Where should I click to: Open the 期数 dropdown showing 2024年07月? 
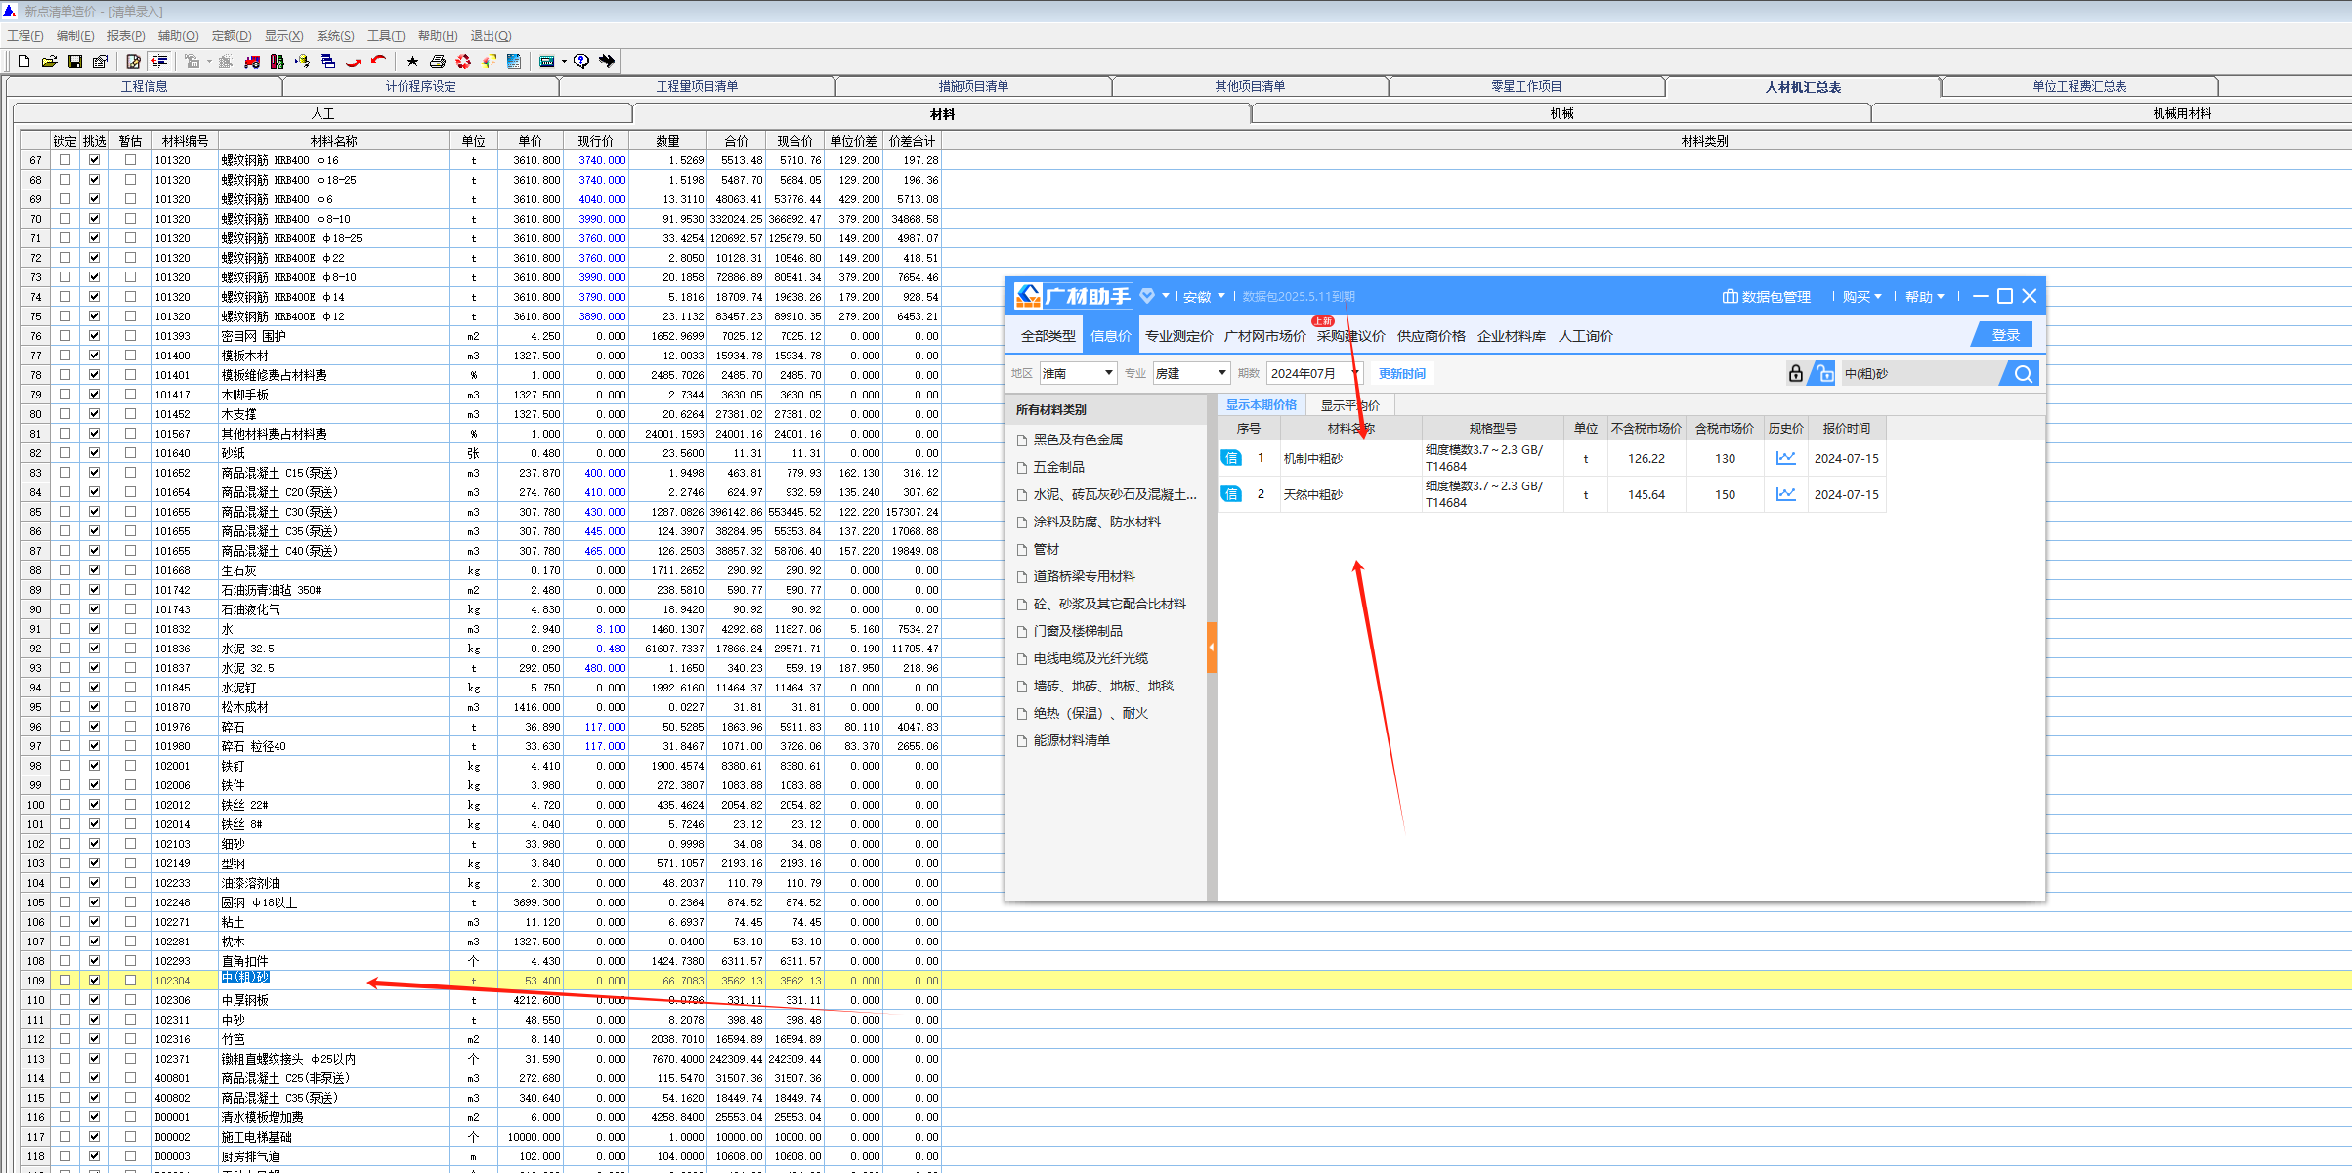(x=1313, y=373)
